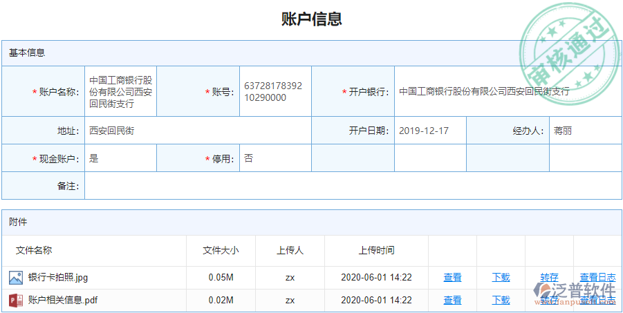Click the open date 2019-12-17
The image size is (623, 313).
coord(424,131)
